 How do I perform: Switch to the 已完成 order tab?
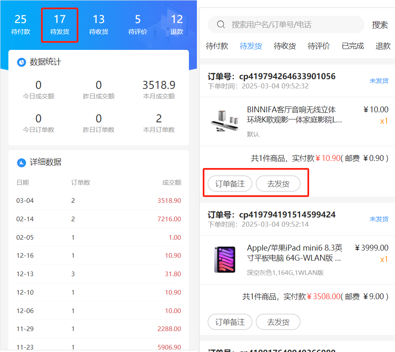pyautogui.click(x=353, y=46)
